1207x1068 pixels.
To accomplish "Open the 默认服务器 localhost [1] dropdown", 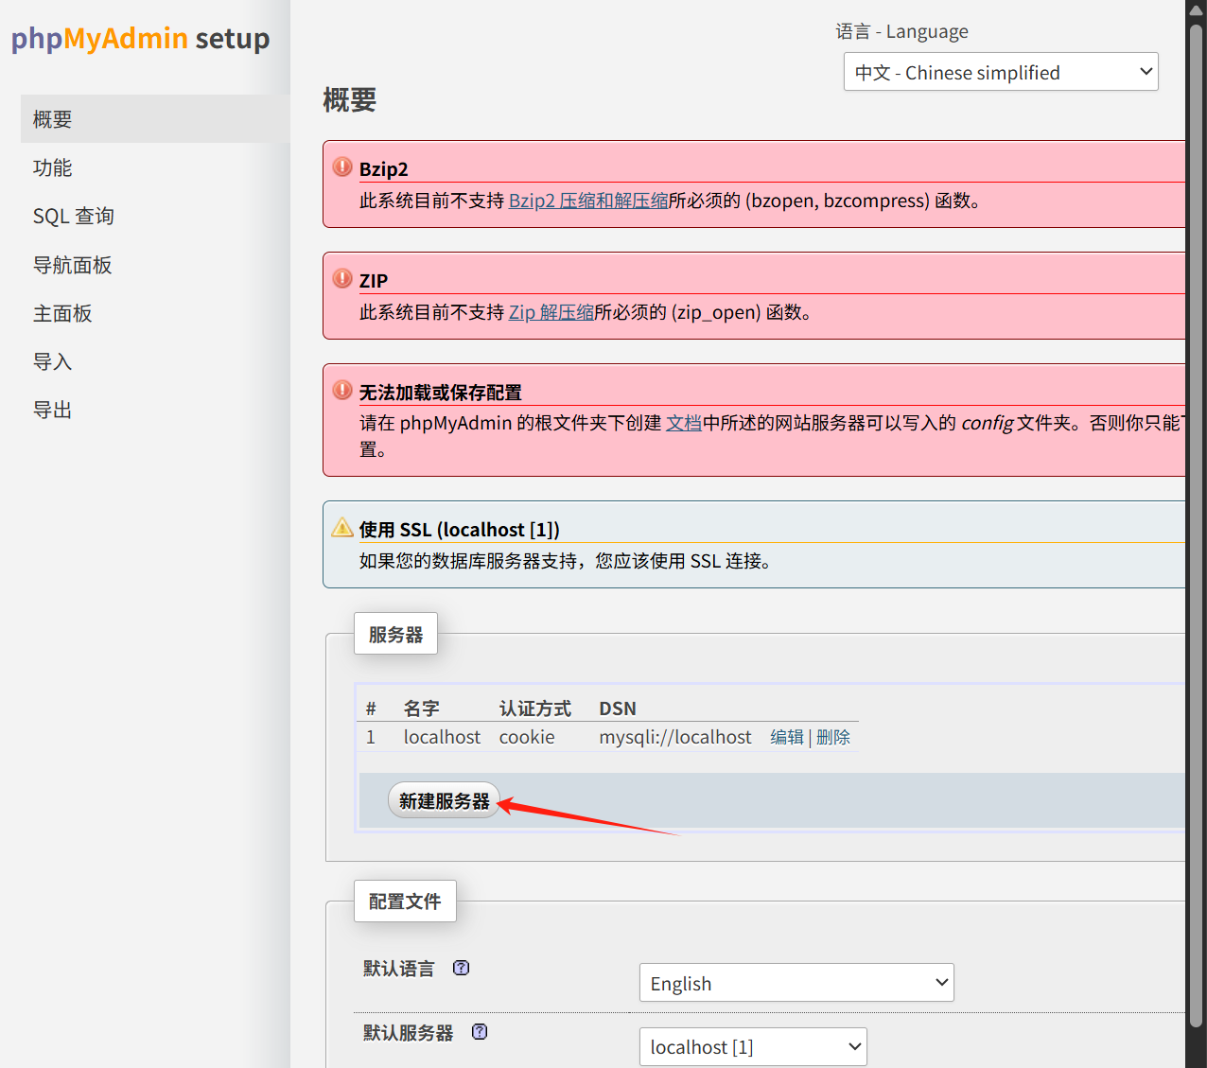I will 753,1047.
